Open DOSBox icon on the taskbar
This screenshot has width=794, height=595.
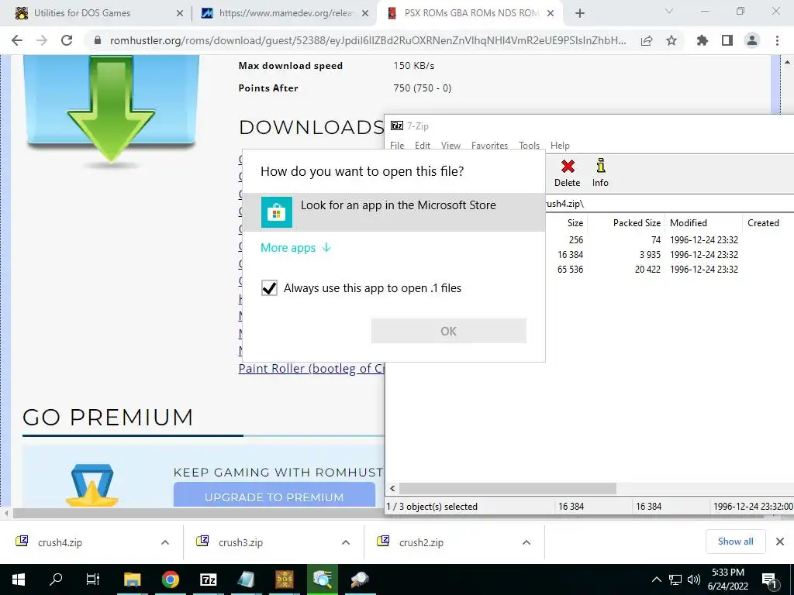284,580
